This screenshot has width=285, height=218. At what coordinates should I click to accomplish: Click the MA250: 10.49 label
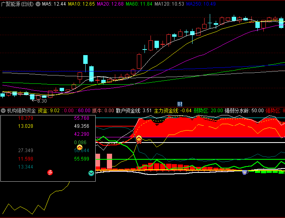201,4
